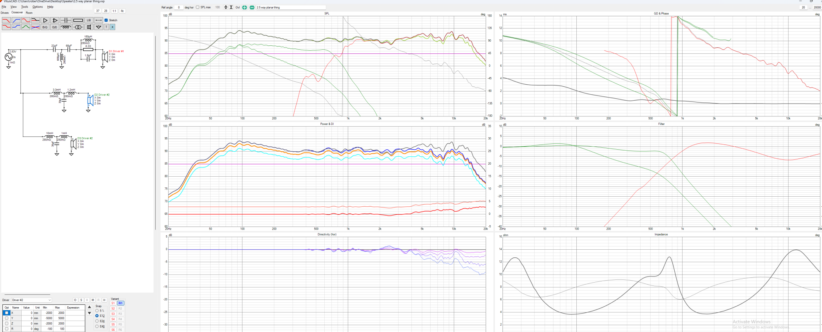The image size is (822, 332).
Task: Select the wire connection tool
Action: pyautogui.click(x=98, y=20)
